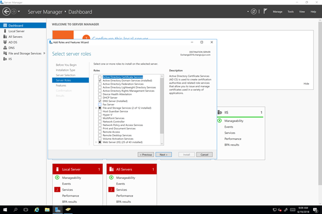
Task: Open BPA results in the IIS tile
Action: tap(231, 145)
